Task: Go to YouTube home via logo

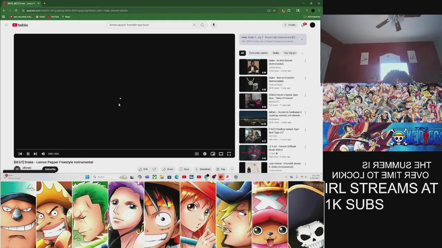Action: tap(20, 25)
